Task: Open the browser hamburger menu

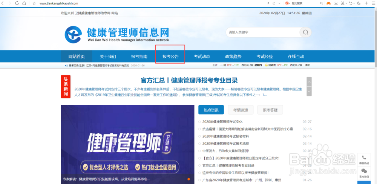Action: point(373,3)
